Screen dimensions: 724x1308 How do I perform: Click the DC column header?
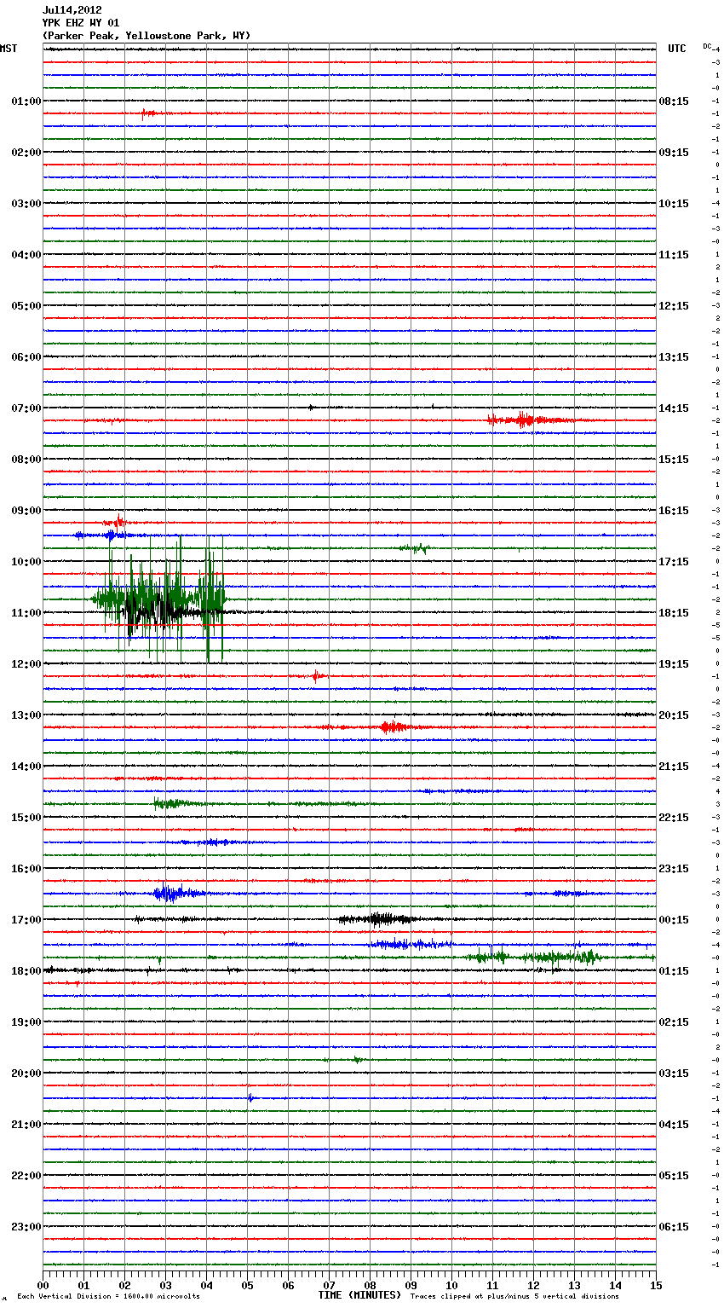[x=707, y=46]
